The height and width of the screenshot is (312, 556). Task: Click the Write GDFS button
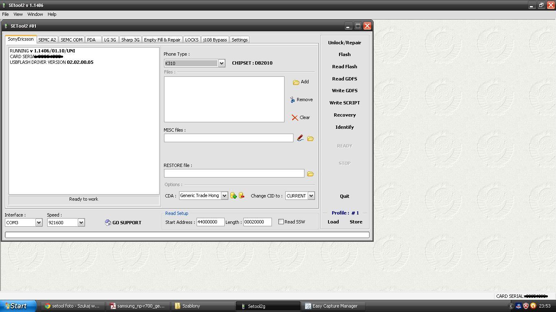345,91
